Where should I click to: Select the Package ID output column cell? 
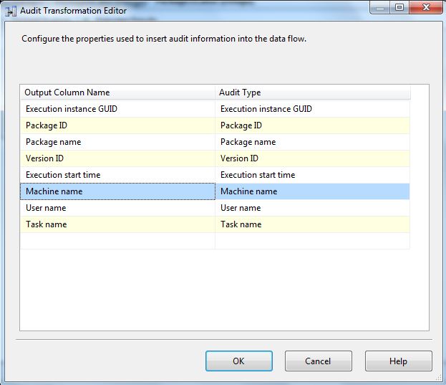coord(117,125)
